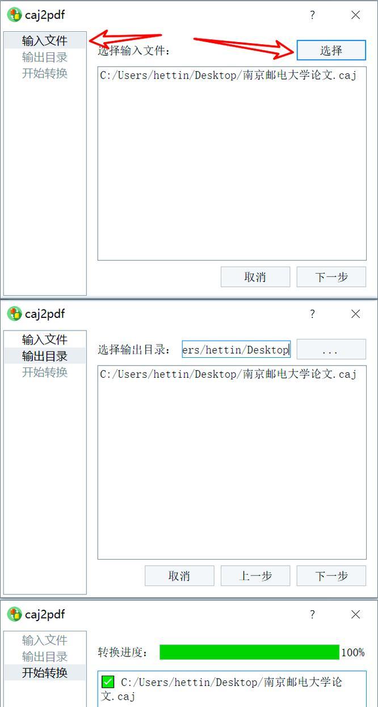
Task: Open the ? help of the output-directory window
Action: (312, 314)
